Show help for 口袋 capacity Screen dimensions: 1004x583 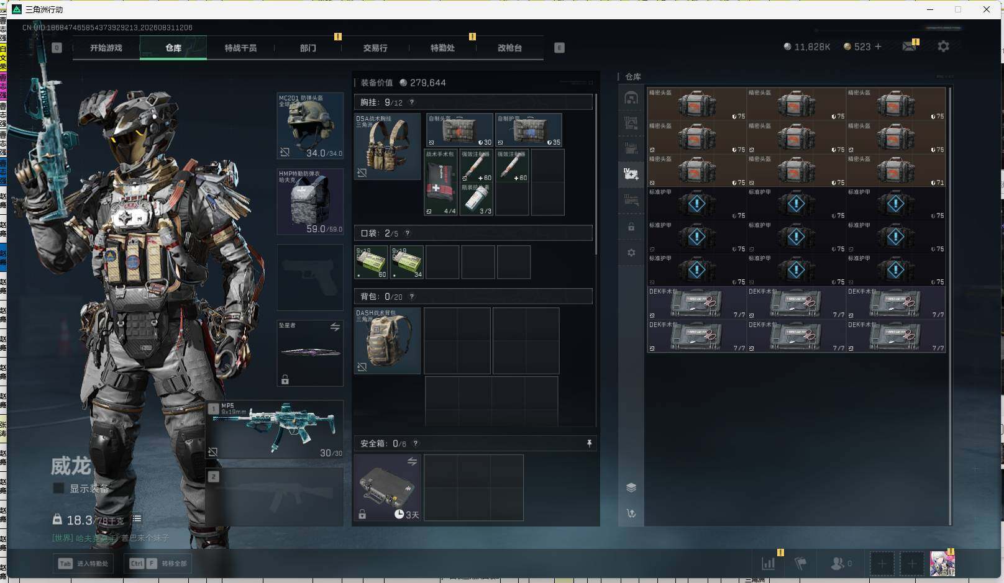408,233
